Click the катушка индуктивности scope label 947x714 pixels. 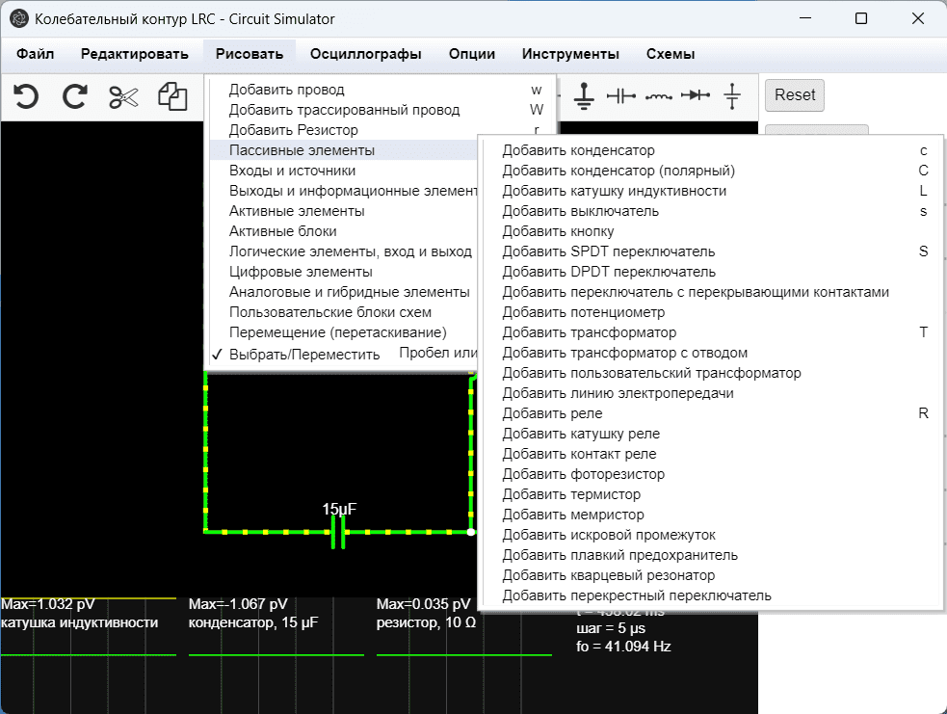tap(80, 622)
